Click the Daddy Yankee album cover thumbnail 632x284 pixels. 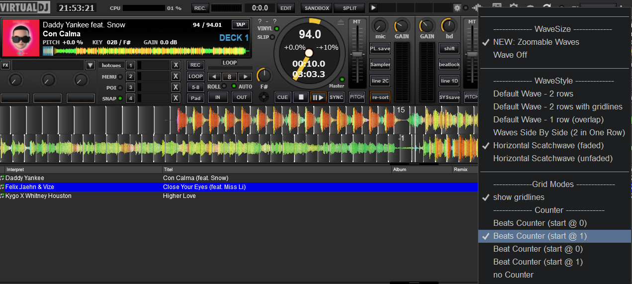21,38
